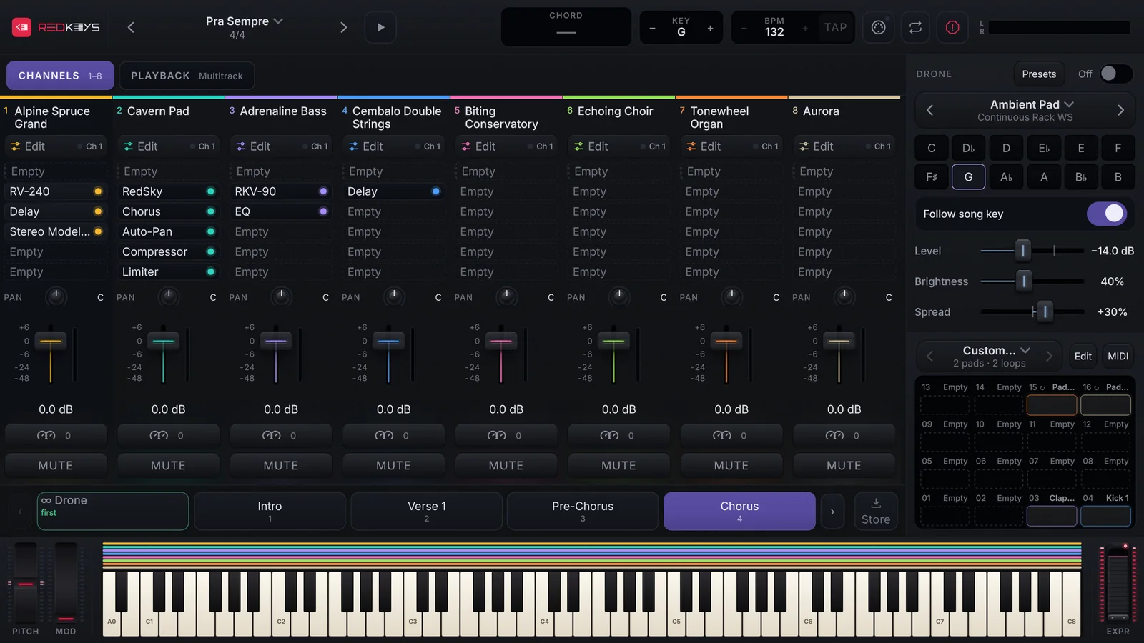Click headphones monitor icon on Aurora channel
The height and width of the screenshot is (643, 1144).
834,435
